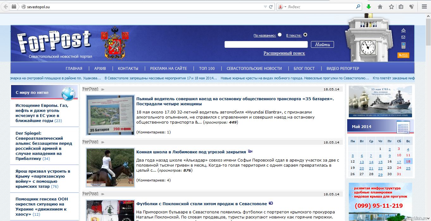
Task: Bookmark this page with the star icon
Action: (x=391, y=7)
